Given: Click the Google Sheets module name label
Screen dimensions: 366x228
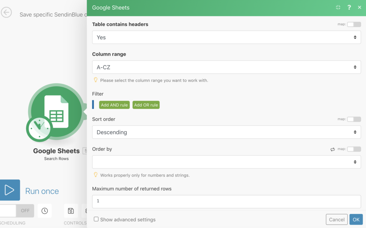Looking at the screenshot, I should click(56, 151).
